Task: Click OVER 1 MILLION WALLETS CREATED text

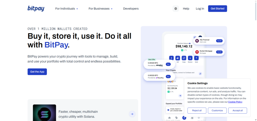Action: (57, 29)
